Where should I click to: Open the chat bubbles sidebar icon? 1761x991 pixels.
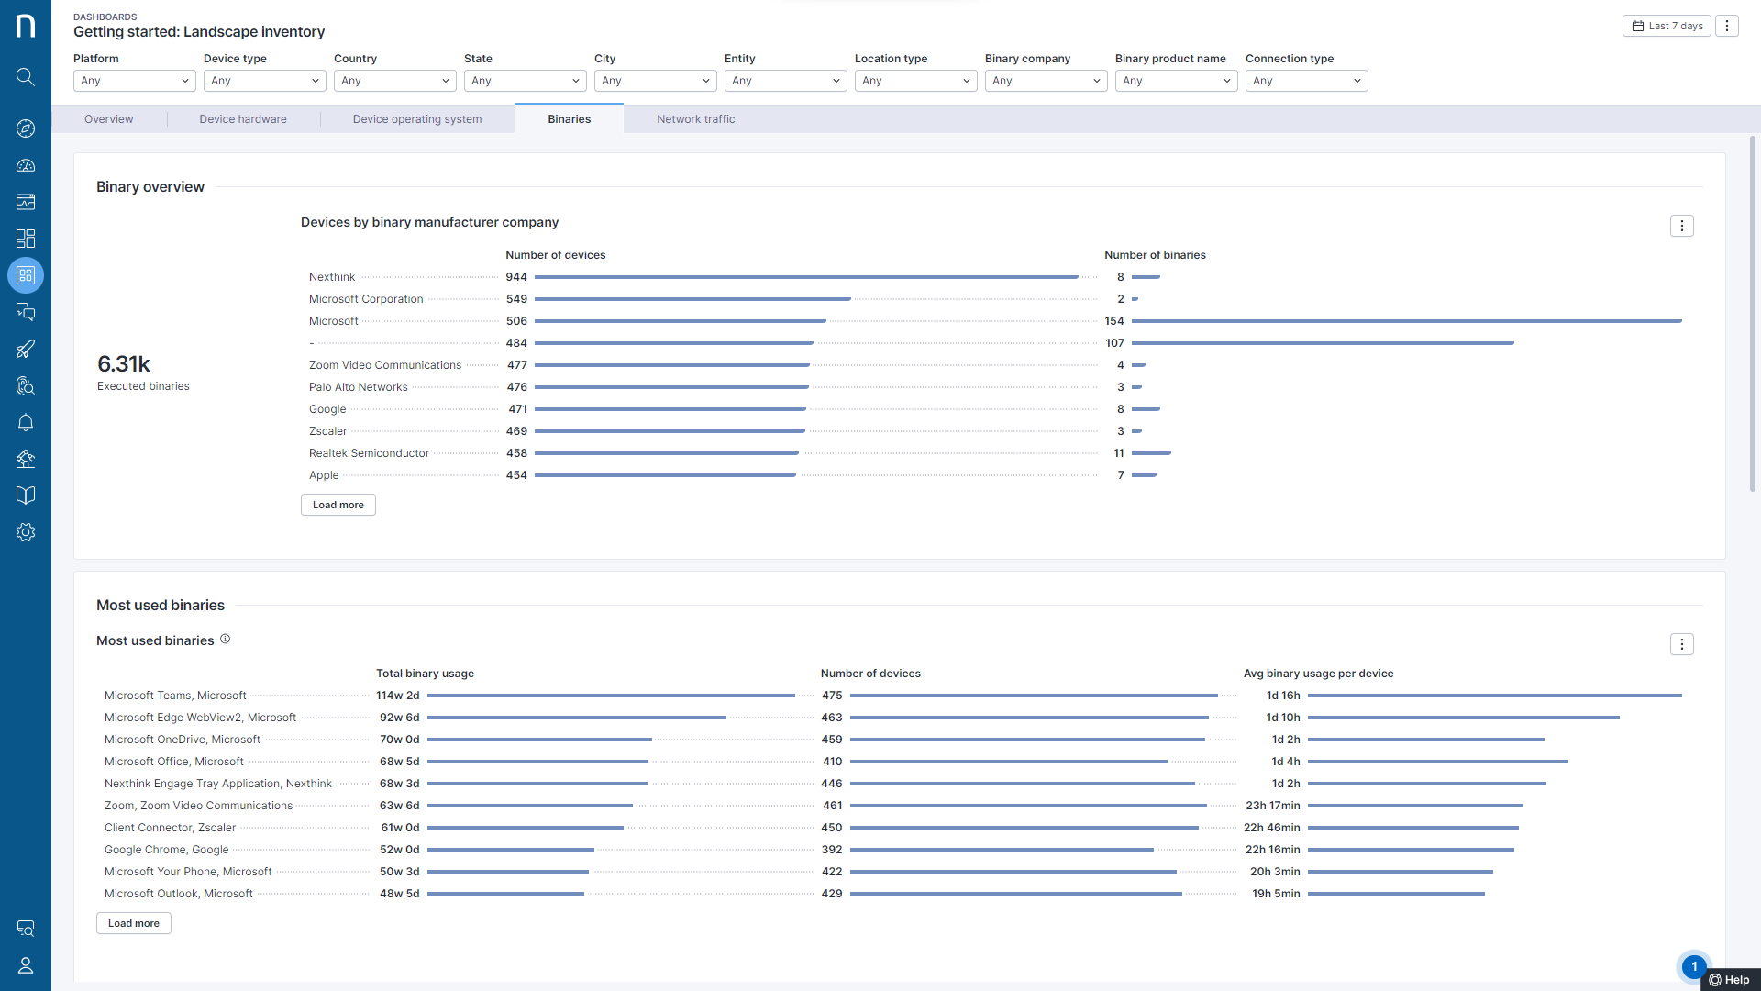[26, 312]
